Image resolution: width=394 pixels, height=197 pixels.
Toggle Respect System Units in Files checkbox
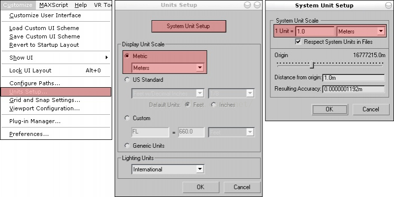(x=298, y=42)
